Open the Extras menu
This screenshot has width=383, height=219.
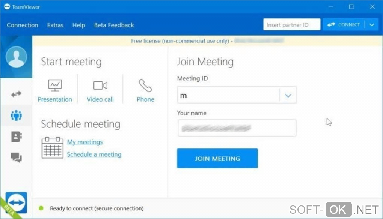55,25
